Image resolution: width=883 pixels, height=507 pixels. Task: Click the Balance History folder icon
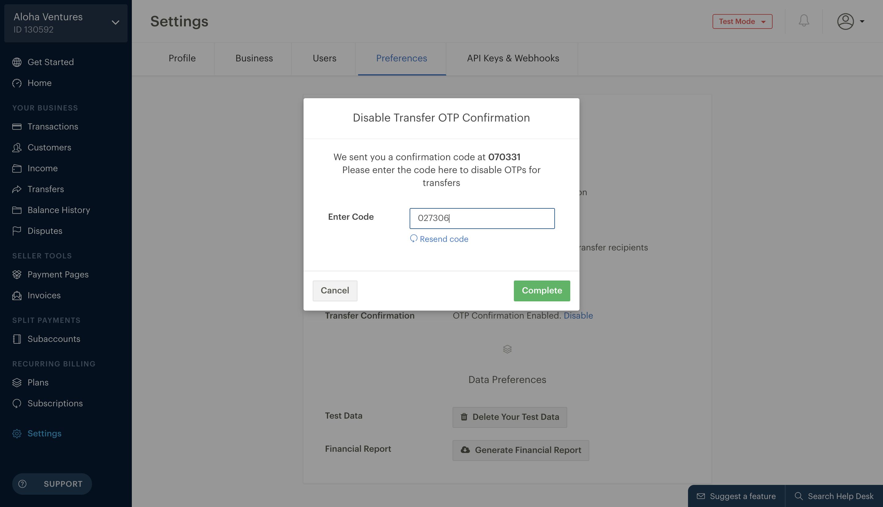point(17,210)
